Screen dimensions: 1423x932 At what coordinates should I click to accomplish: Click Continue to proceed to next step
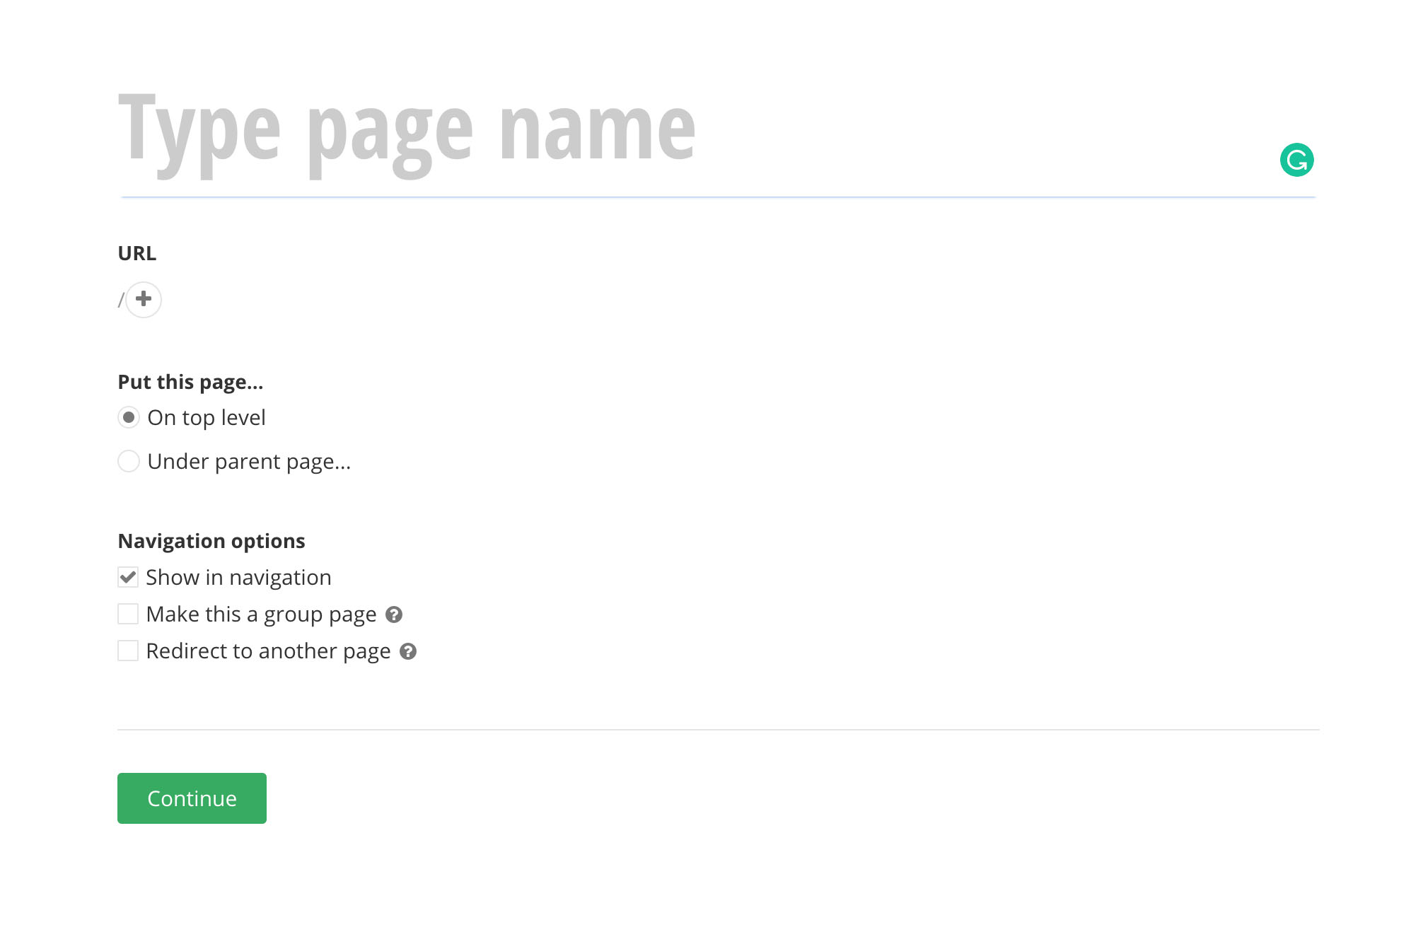[x=192, y=798]
